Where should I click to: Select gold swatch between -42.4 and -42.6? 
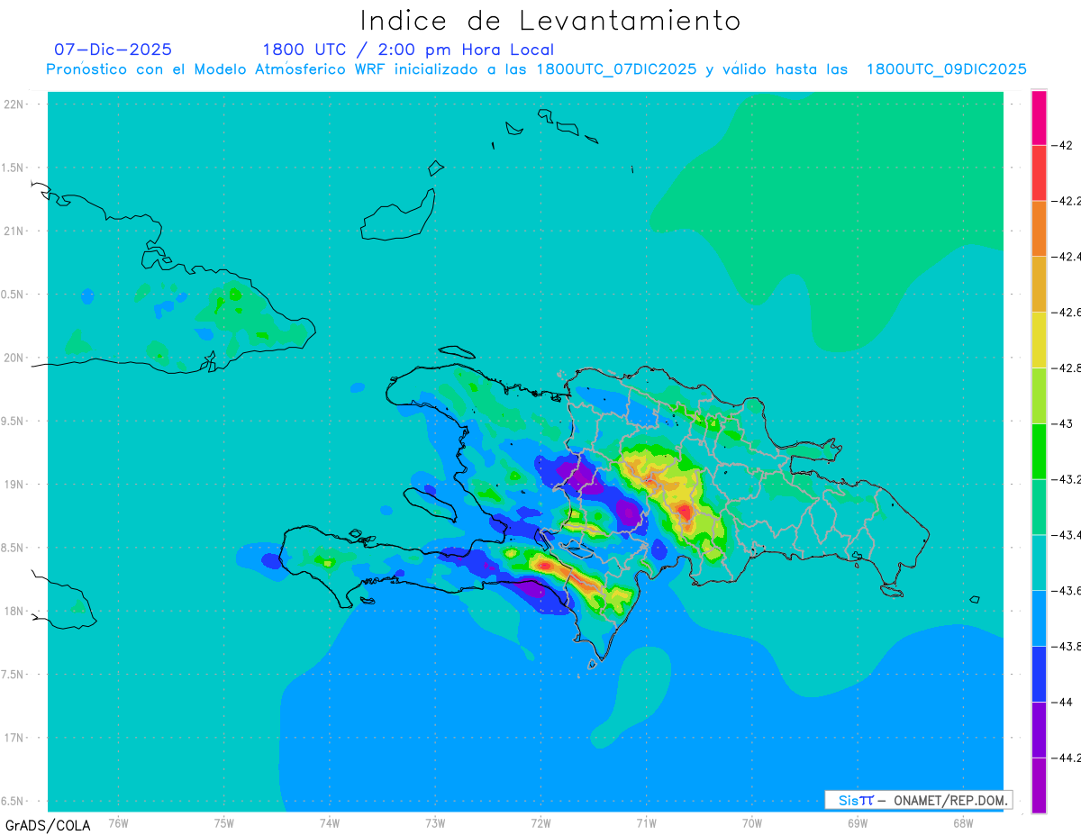click(1039, 285)
